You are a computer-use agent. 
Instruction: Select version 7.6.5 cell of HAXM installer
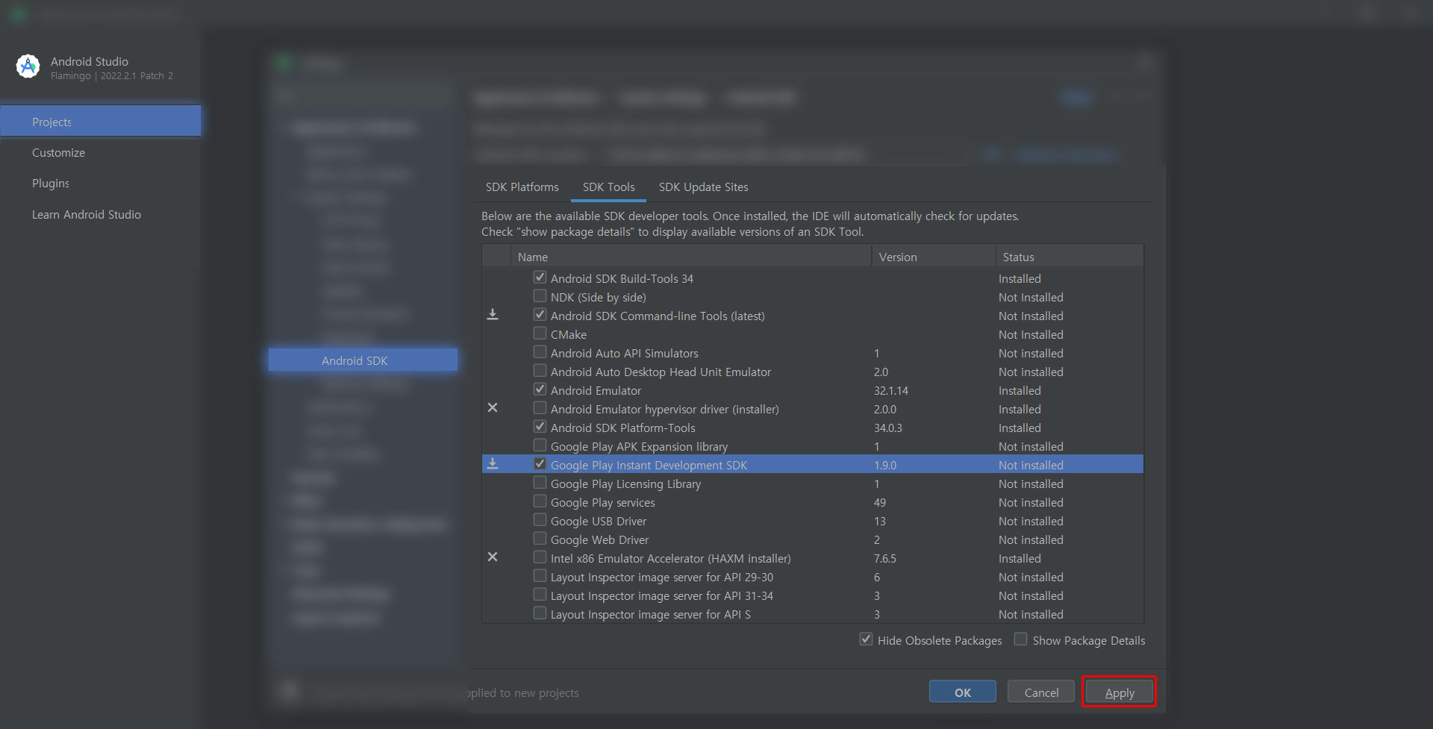click(885, 559)
